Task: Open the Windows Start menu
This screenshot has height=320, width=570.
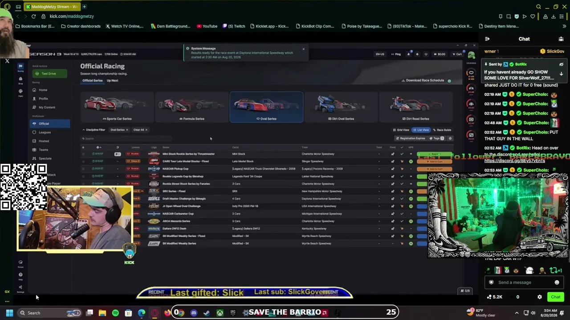Action: [x=9, y=313]
